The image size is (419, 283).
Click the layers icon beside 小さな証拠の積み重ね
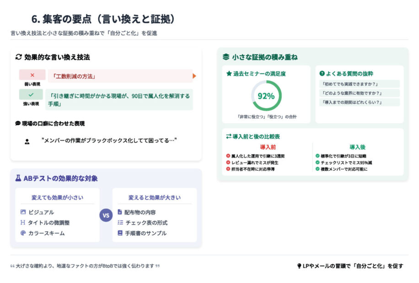point(226,57)
